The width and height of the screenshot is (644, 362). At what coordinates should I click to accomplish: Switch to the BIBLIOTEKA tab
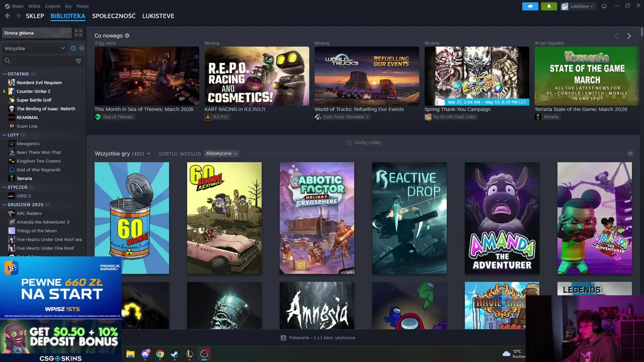(68, 16)
